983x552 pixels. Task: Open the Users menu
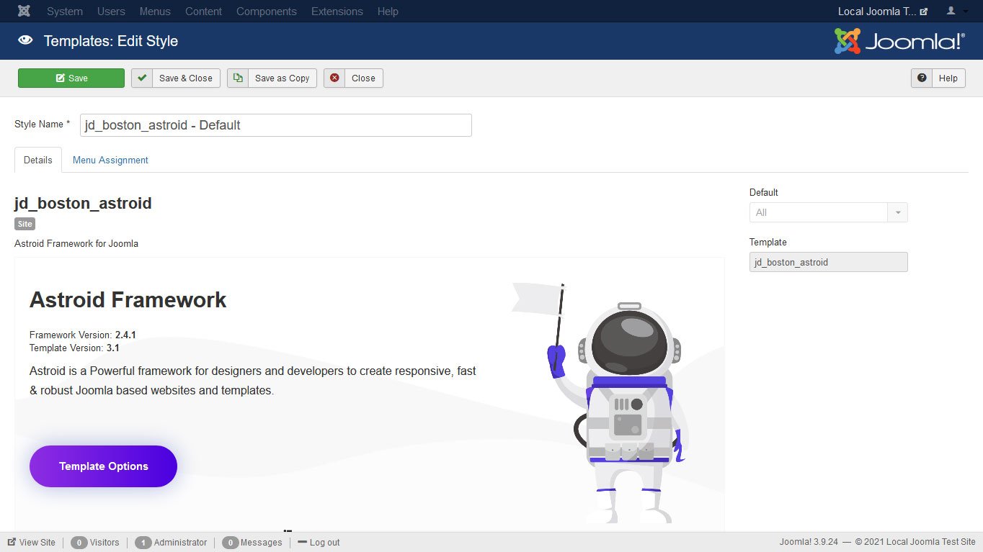click(x=111, y=12)
